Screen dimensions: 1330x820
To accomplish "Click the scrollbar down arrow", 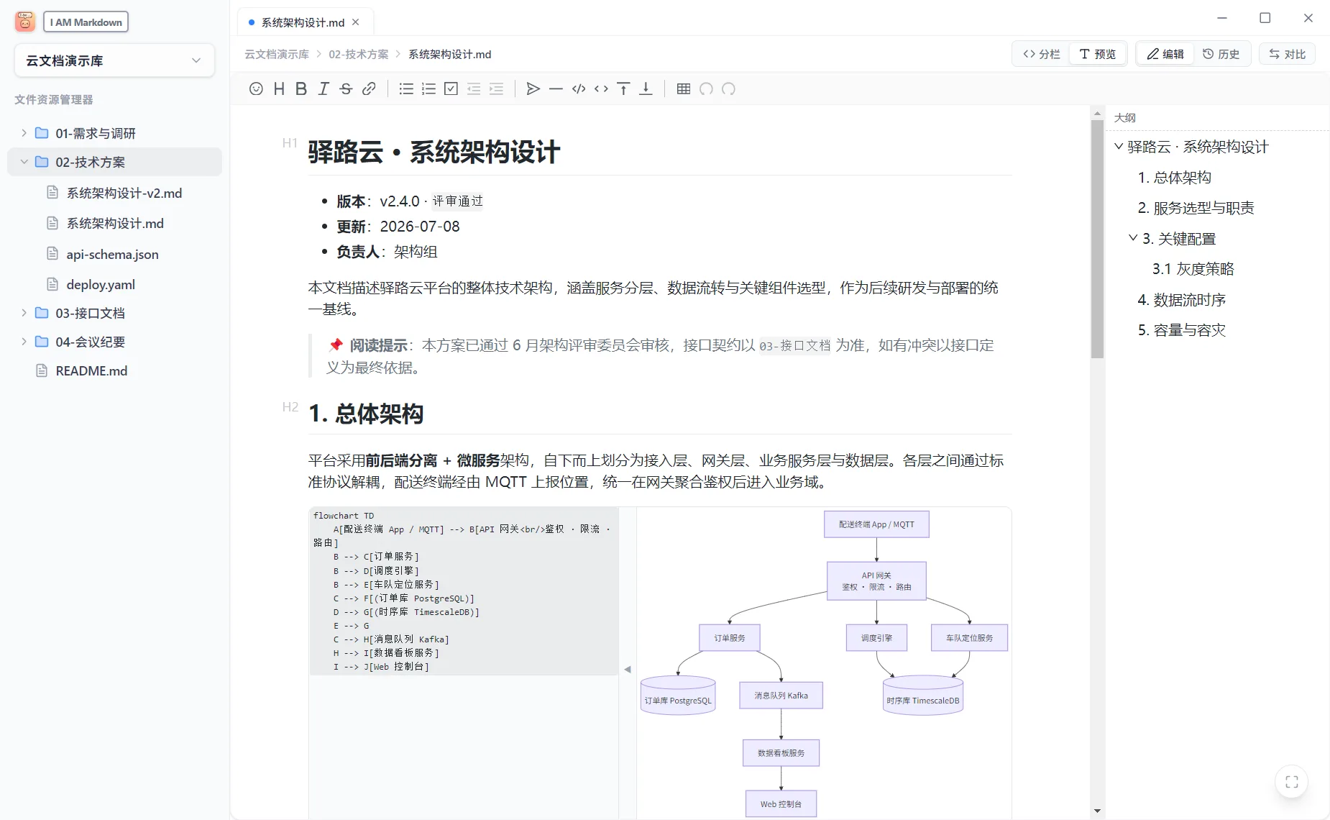I will click(x=1097, y=811).
